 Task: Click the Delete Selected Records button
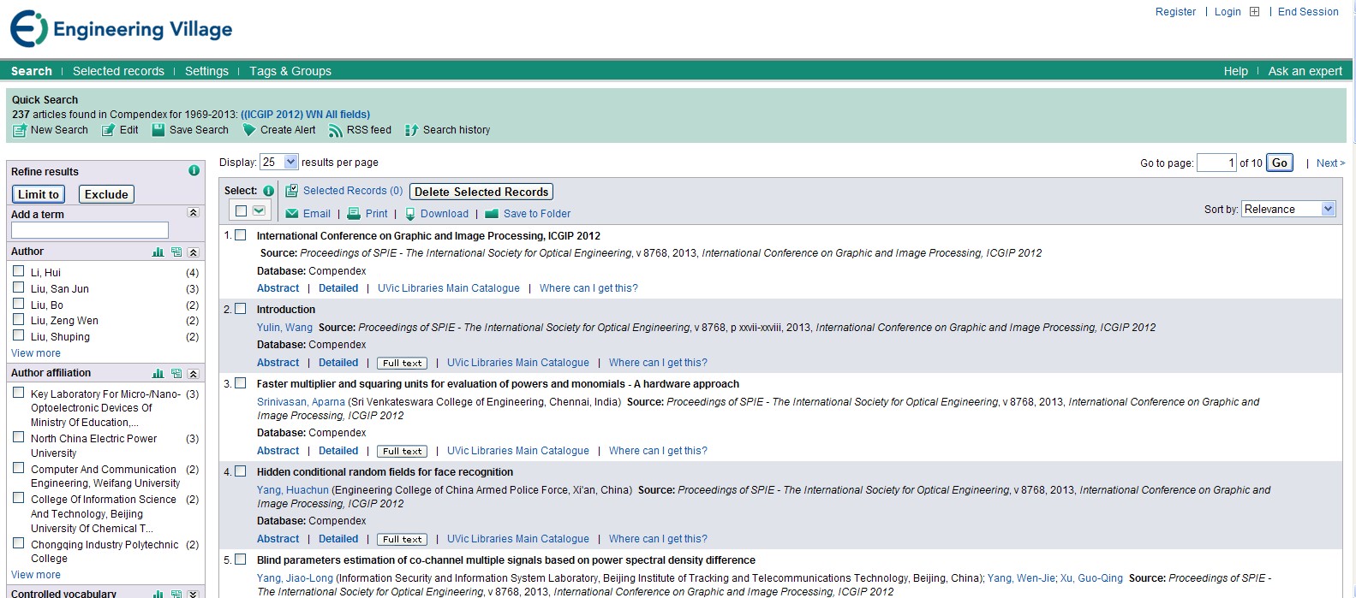click(481, 192)
